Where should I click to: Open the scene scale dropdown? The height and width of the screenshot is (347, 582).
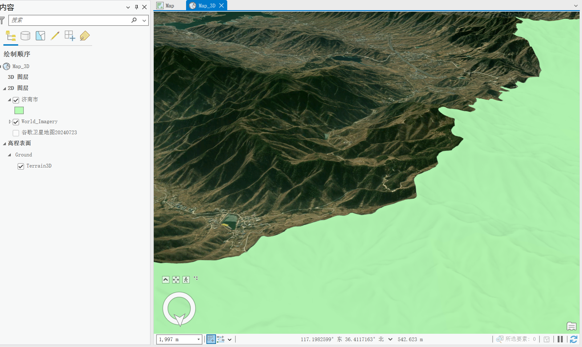pyautogui.click(x=199, y=339)
